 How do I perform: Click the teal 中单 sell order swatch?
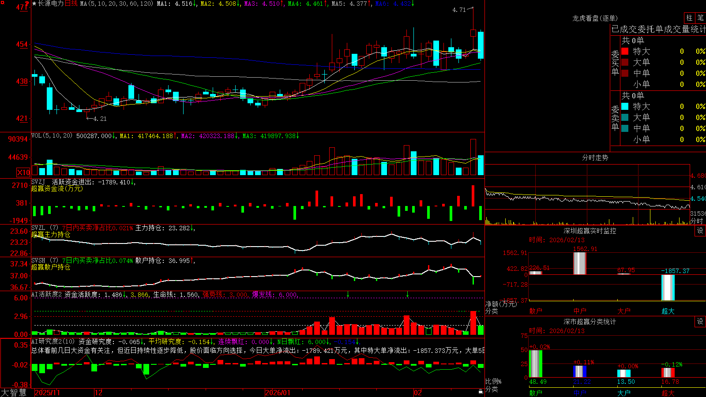(x=625, y=128)
